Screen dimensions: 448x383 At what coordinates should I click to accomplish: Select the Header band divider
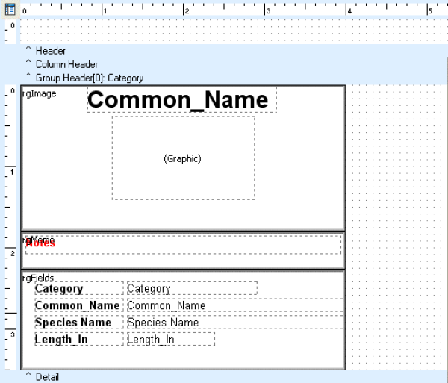pos(50,51)
